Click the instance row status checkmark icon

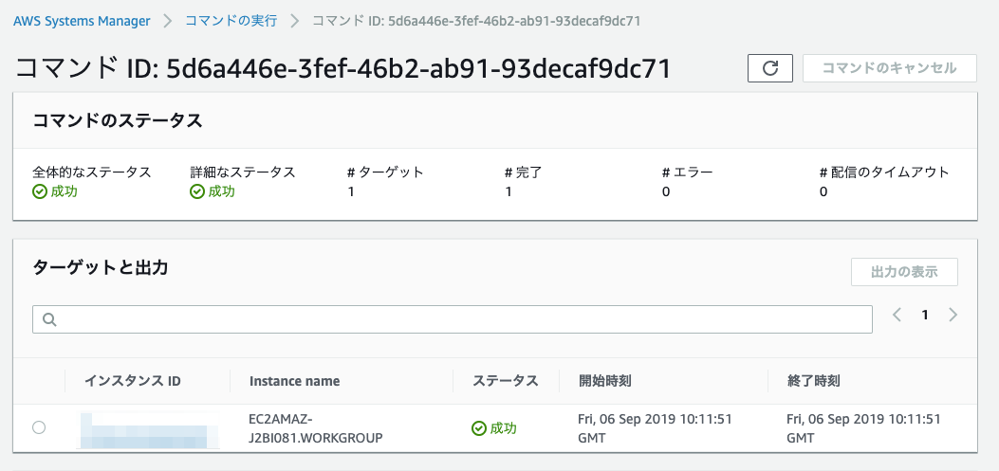click(478, 428)
